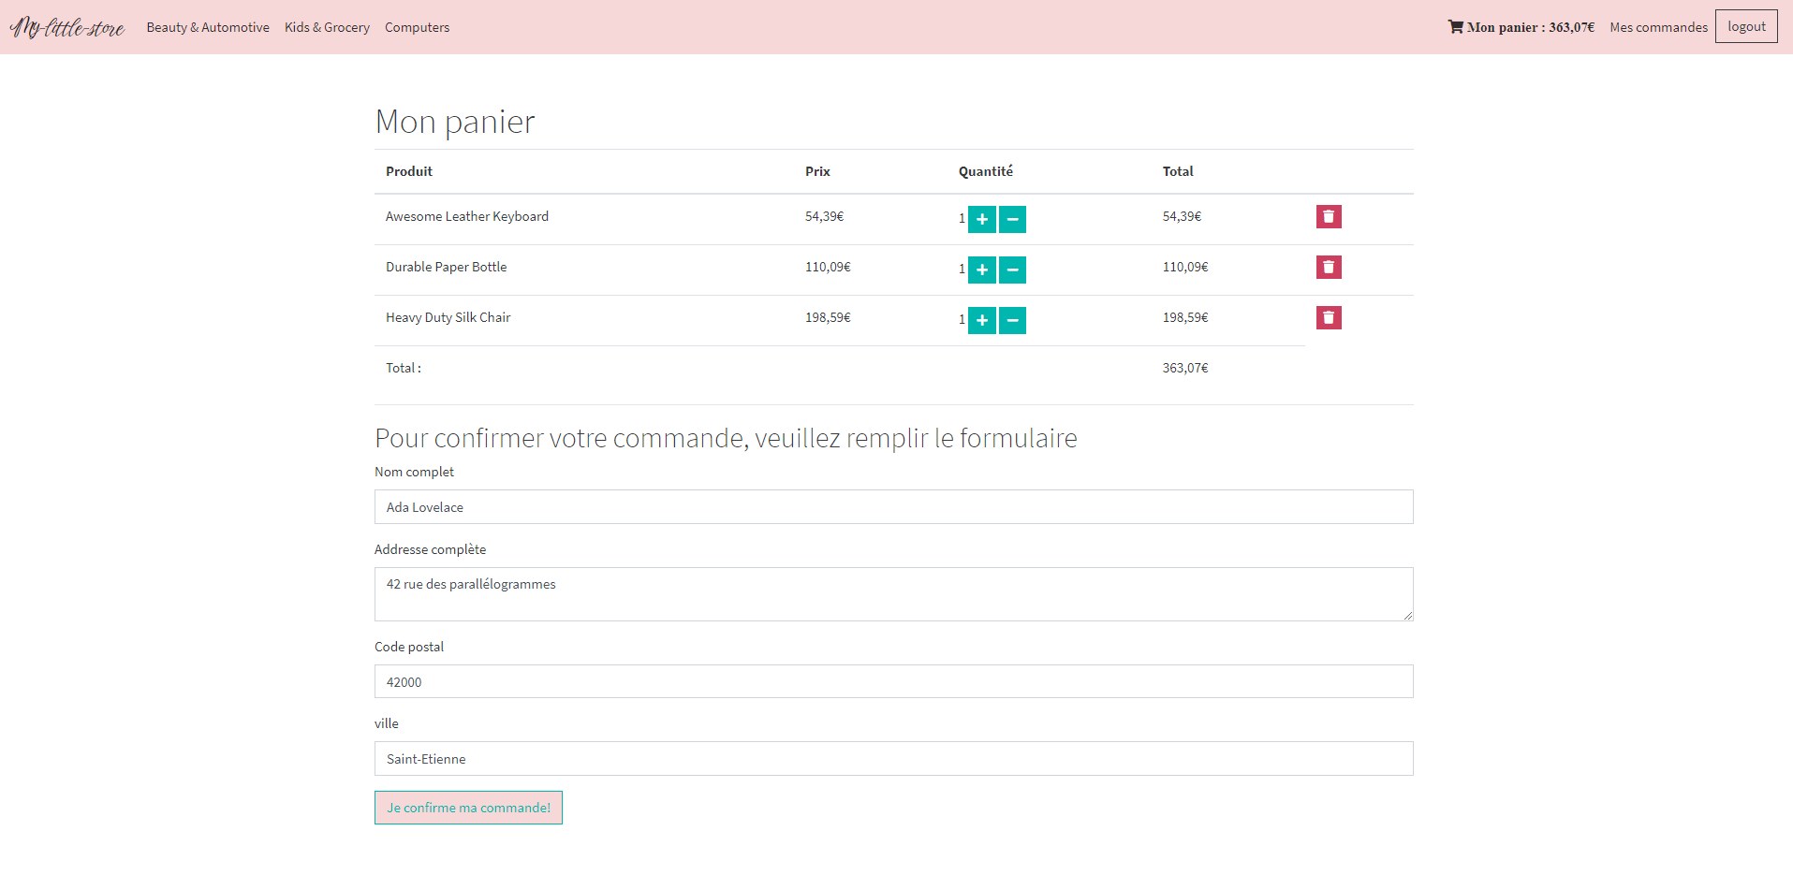Focus the Nom complet input field

pyautogui.click(x=893, y=507)
